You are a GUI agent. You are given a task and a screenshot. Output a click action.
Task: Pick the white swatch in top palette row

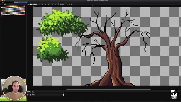(12, 6)
